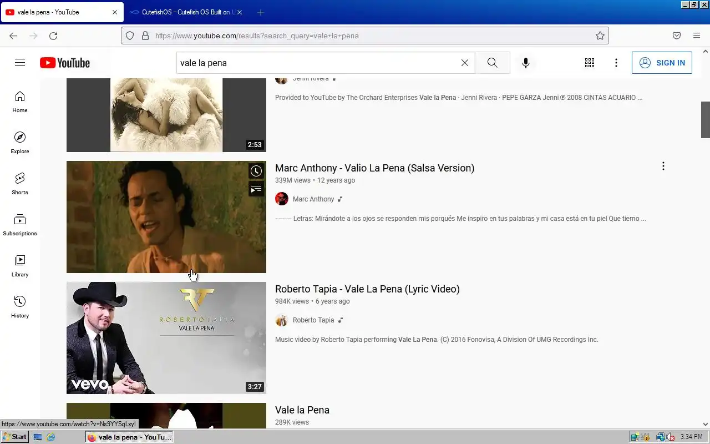Open the YouTube hamburger guide menu
The height and width of the screenshot is (444, 710).
20,63
